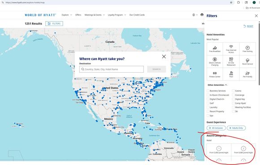This screenshot has width=260, height=165.
Task: Click the Reset filters link
Action: (248, 26)
